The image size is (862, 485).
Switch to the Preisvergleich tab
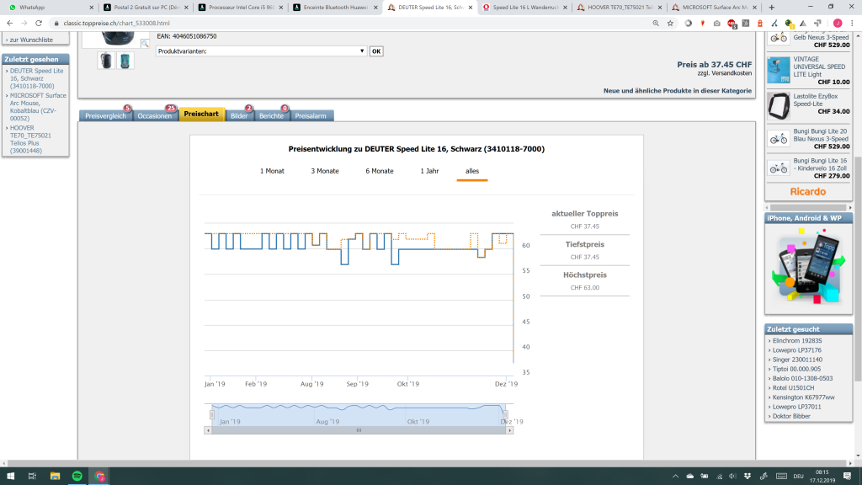click(105, 115)
